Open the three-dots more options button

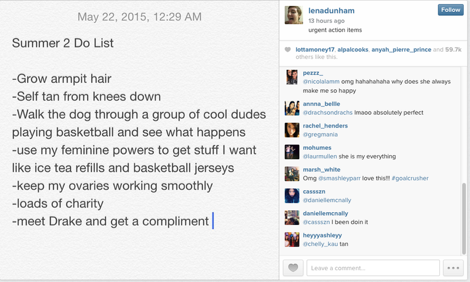[x=453, y=268]
